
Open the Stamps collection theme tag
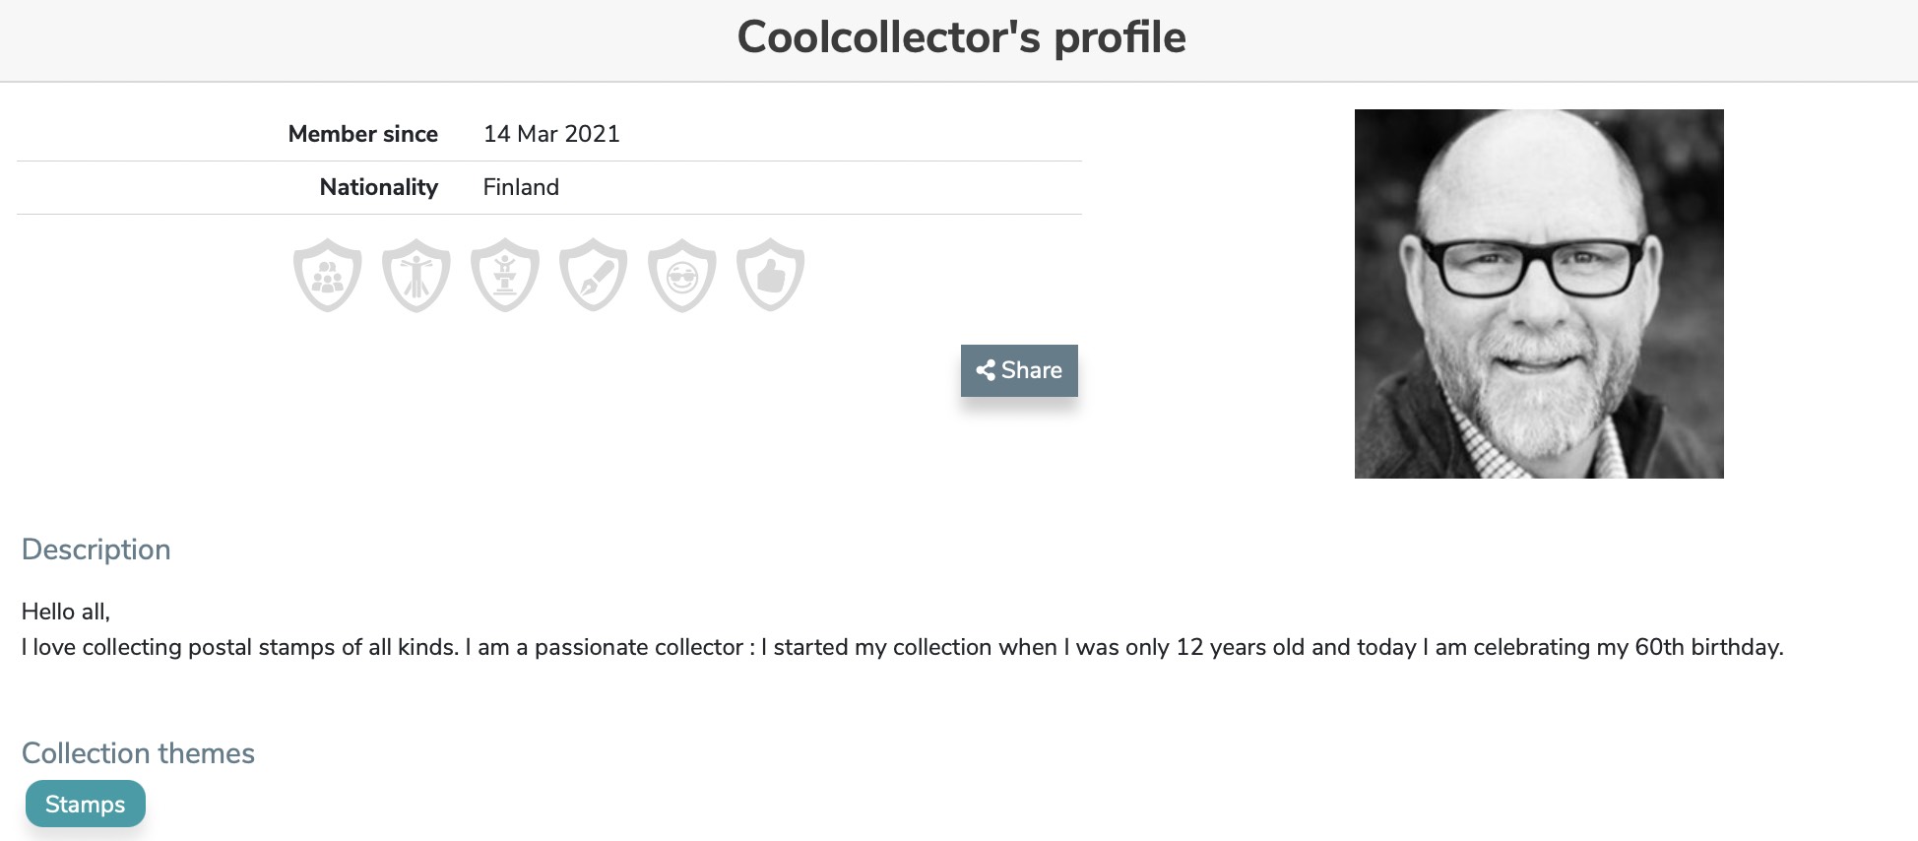point(86,804)
